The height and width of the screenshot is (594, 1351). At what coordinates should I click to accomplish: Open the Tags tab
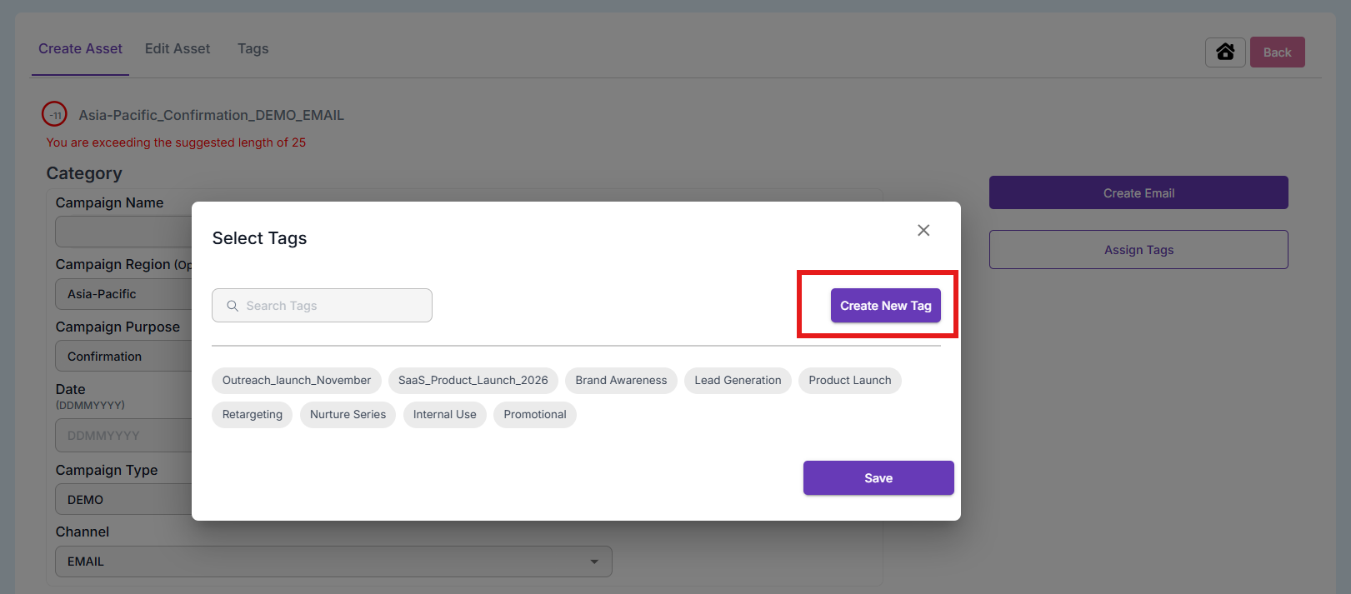pos(253,49)
